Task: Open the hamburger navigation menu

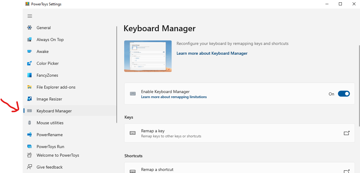Action: pos(30,16)
